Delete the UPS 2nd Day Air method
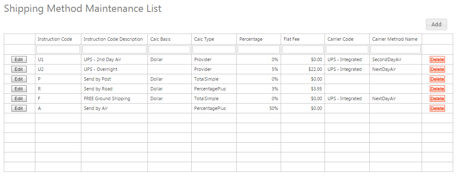This screenshot has height=177, width=457. tap(437, 59)
